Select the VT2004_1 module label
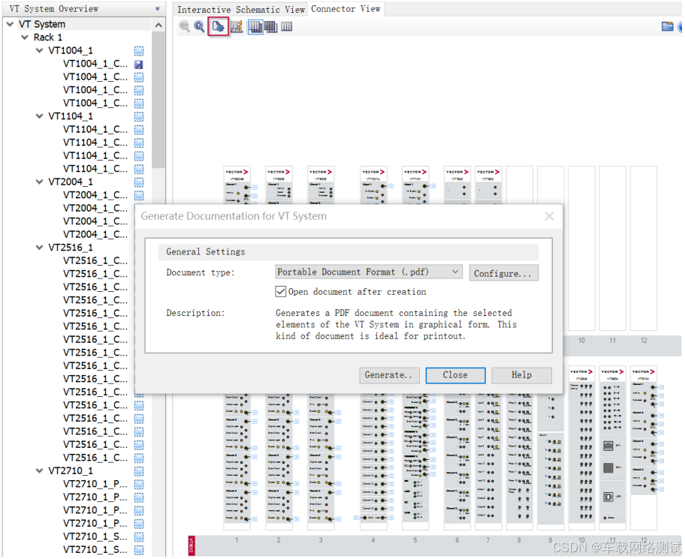Viewport: 685px width, 559px height. pyautogui.click(x=71, y=181)
